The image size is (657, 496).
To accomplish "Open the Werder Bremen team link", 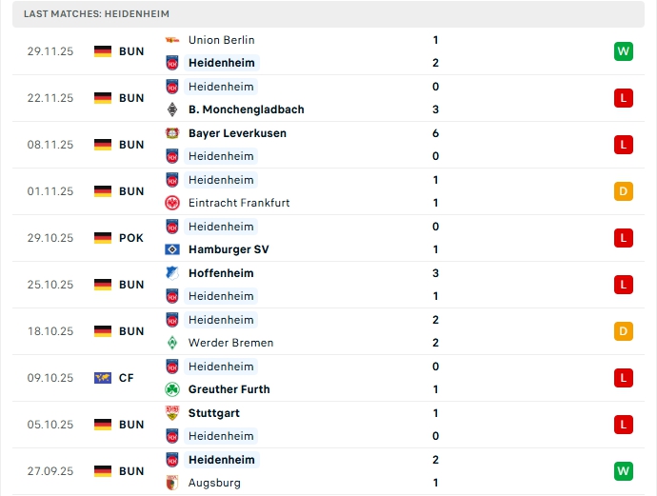I will point(230,343).
